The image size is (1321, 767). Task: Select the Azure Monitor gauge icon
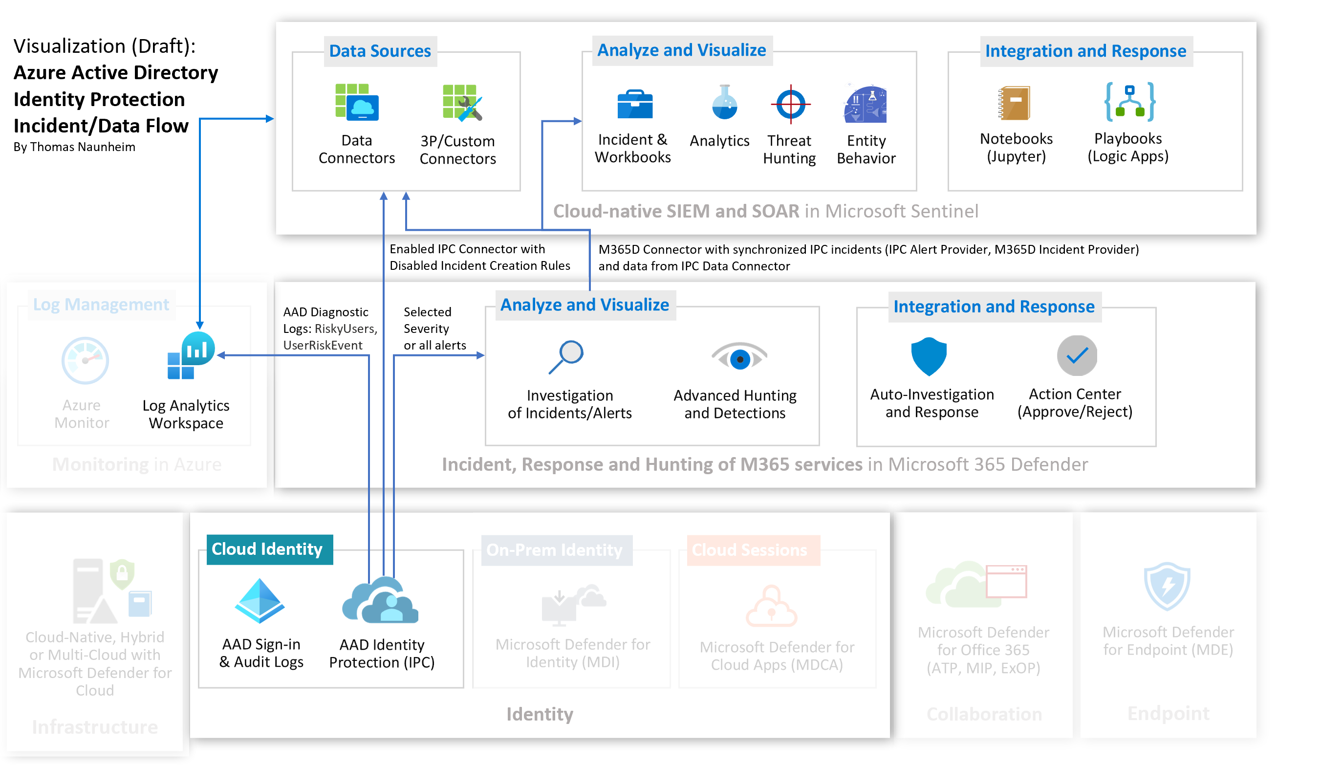pyautogui.click(x=85, y=361)
